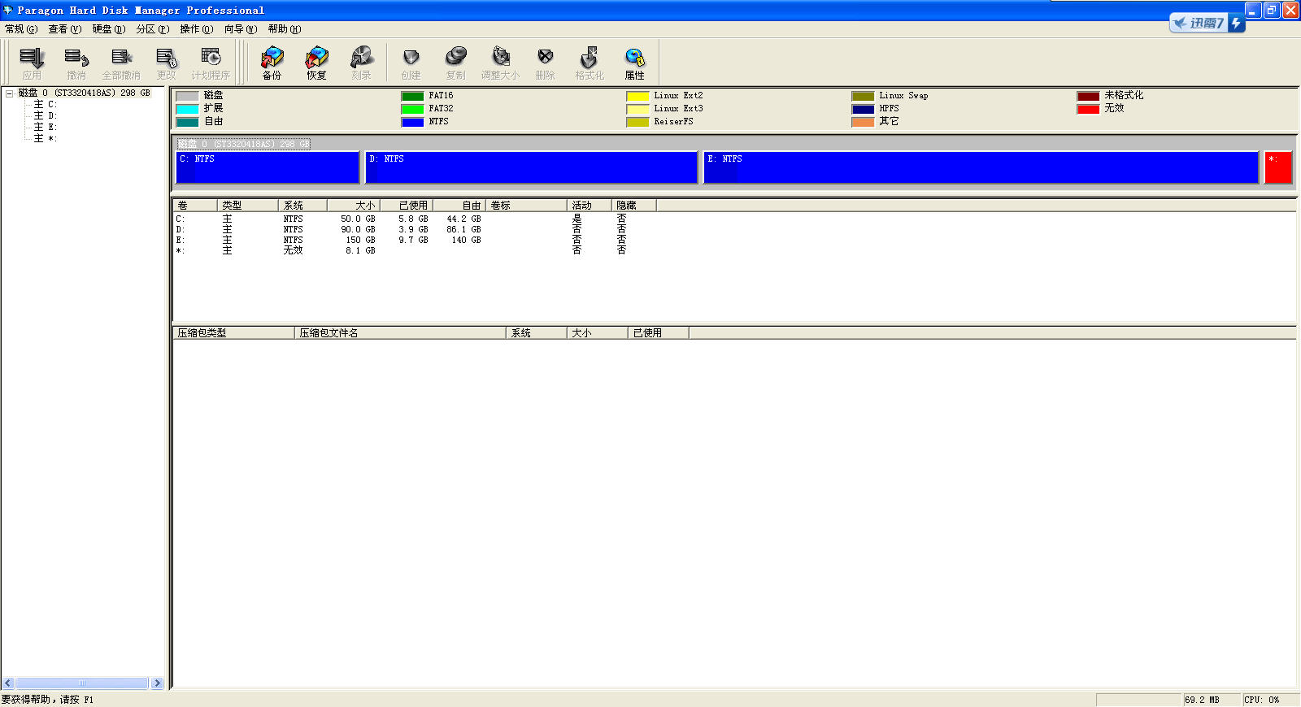The height and width of the screenshot is (707, 1301).
Task: Click the 恢复 (Restore) toolbar icon
Action: (316, 62)
